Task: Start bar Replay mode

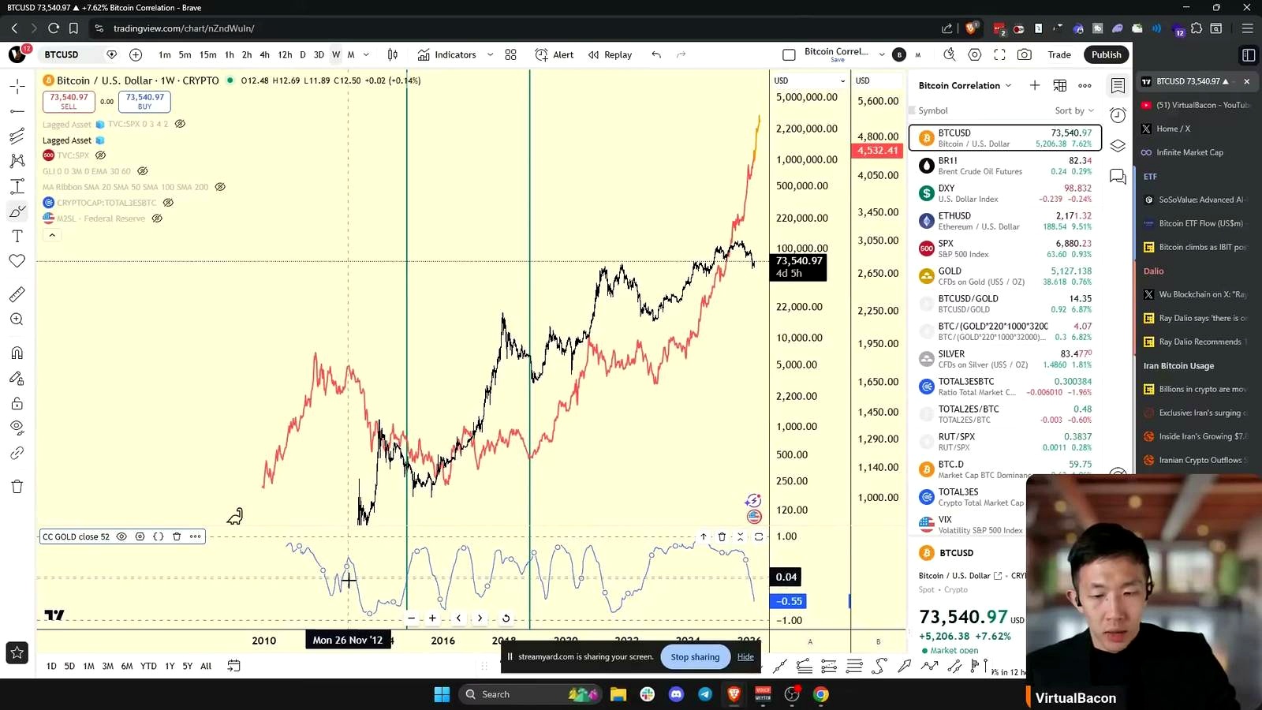Action: (610, 54)
